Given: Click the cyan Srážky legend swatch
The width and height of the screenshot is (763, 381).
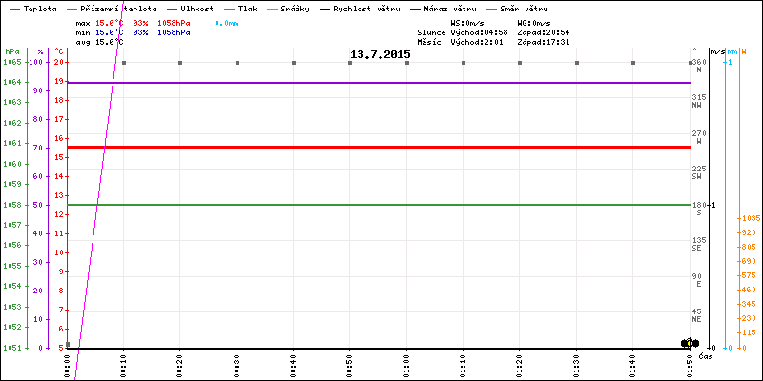Looking at the screenshot, I should tap(272, 10).
